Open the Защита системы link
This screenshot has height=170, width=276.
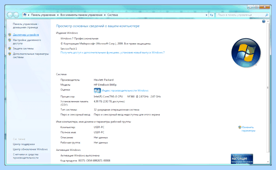coord(23,49)
